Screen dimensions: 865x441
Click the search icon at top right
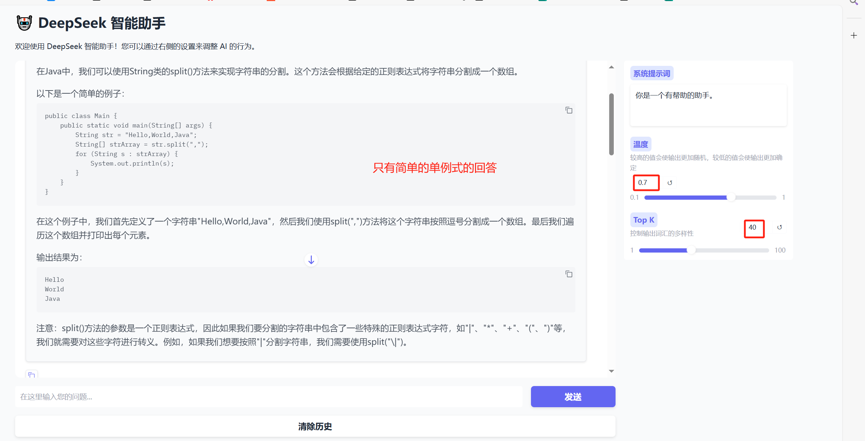(854, 2)
